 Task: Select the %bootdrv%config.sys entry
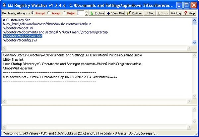[x=20, y=40]
